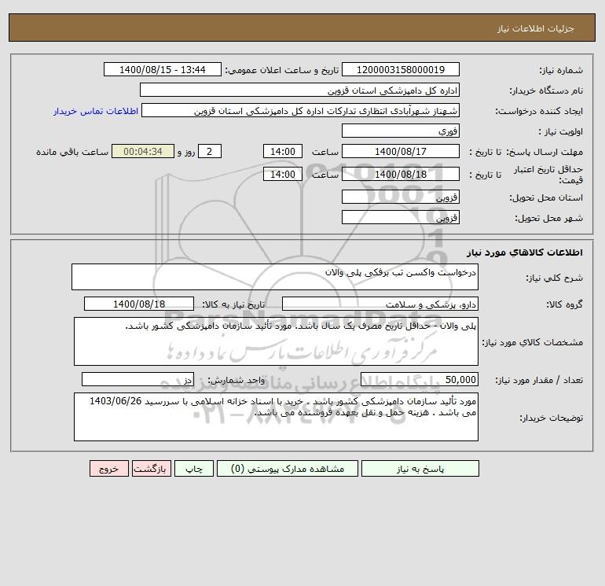
Task: Click header 'جزئیات اطلاعات نیاز'
Action: point(536,28)
